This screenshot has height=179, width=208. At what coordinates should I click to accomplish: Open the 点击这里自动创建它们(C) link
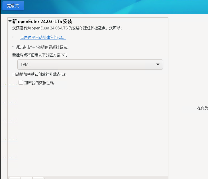click(43, 37)
